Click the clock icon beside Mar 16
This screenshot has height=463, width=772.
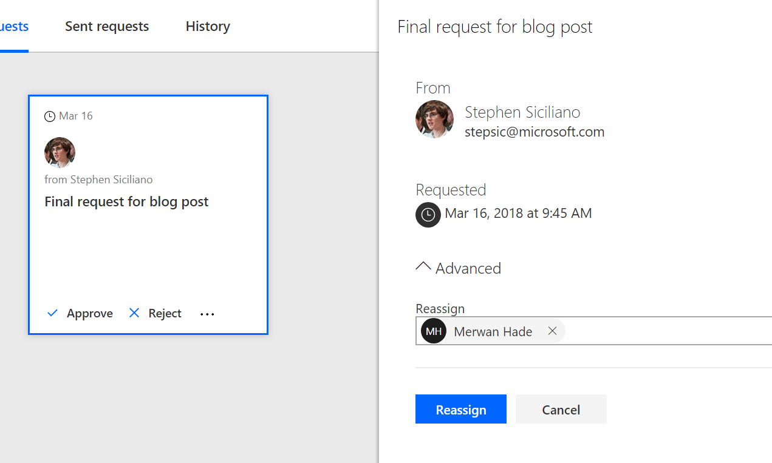[50, 116]
